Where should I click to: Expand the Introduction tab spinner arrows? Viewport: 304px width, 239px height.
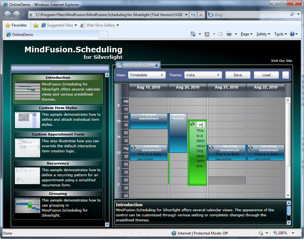[x=156, y=66]
